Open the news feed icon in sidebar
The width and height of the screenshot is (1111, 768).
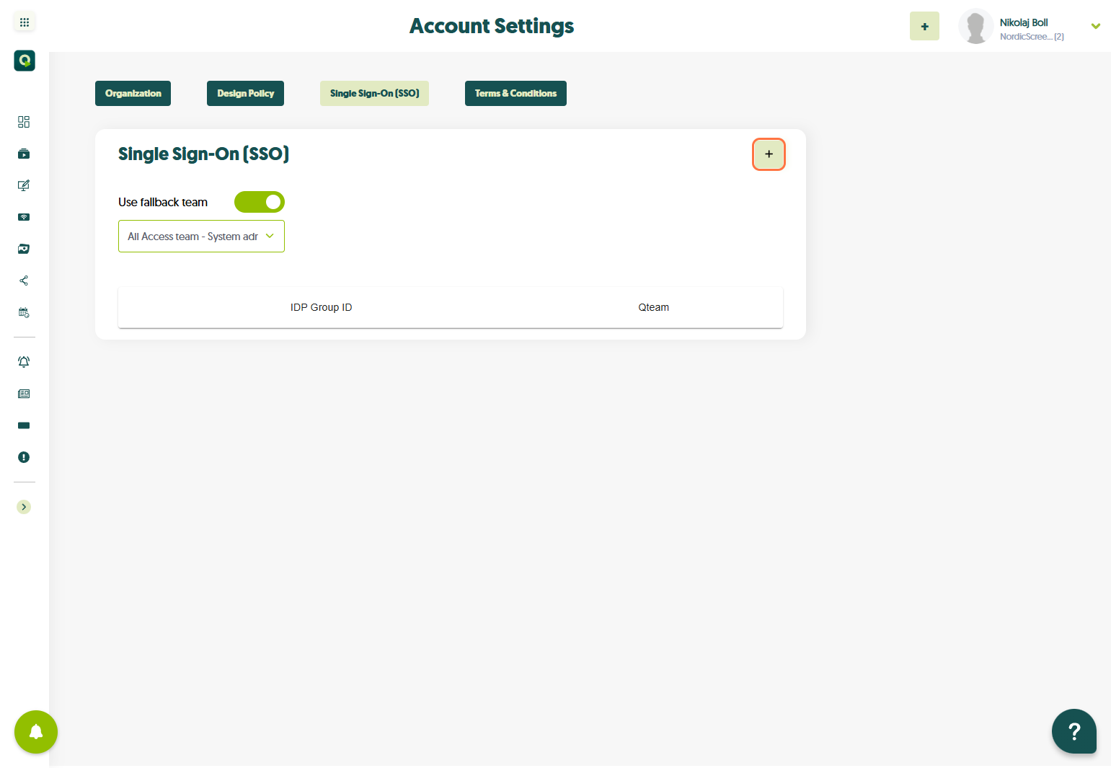24,394
